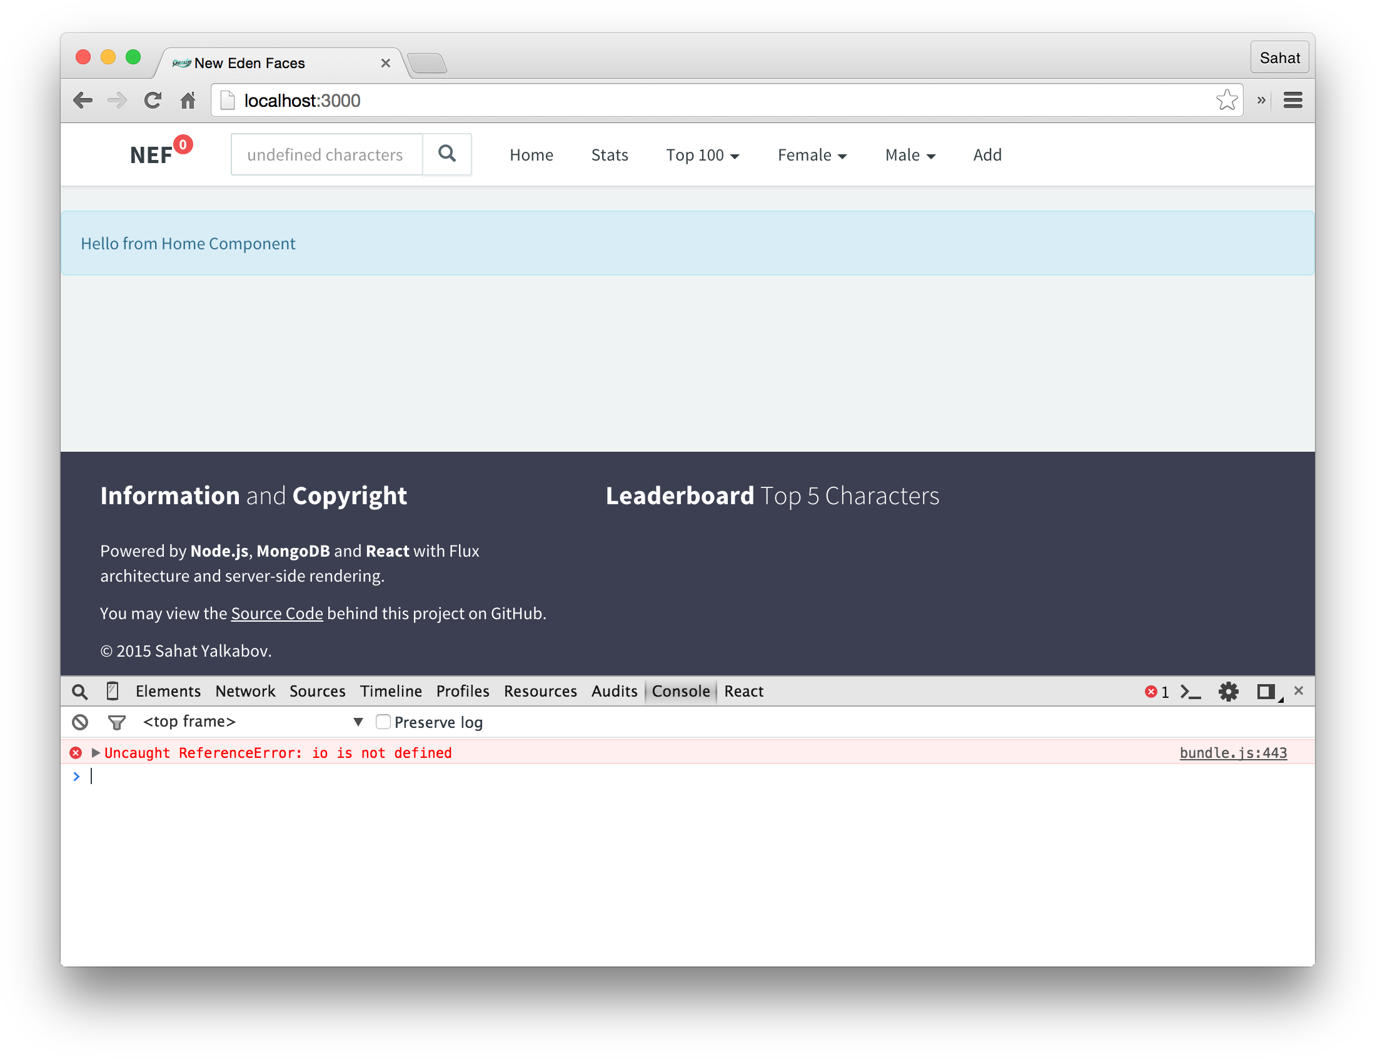The image size is (1375, 1059).
Task: Open DevTools settings gear
Action: (x=1227, y=692)
